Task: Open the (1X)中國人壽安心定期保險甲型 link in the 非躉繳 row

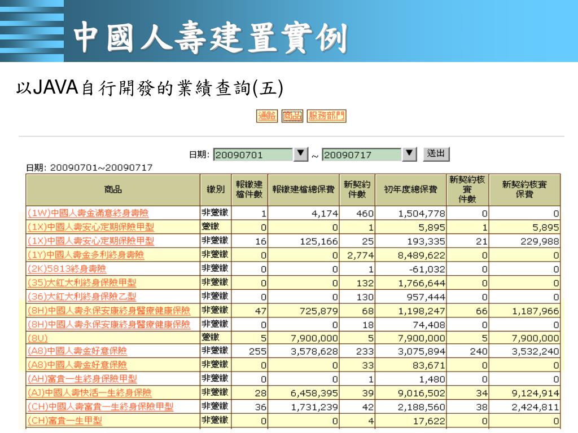Action: (x=91, y=241)
